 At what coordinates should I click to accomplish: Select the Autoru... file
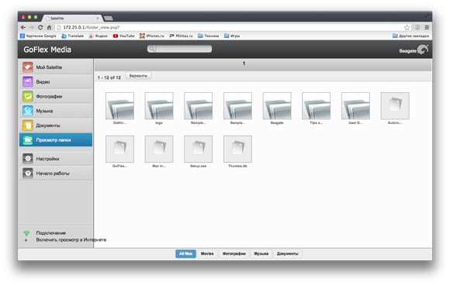click(x=395, y=105)
